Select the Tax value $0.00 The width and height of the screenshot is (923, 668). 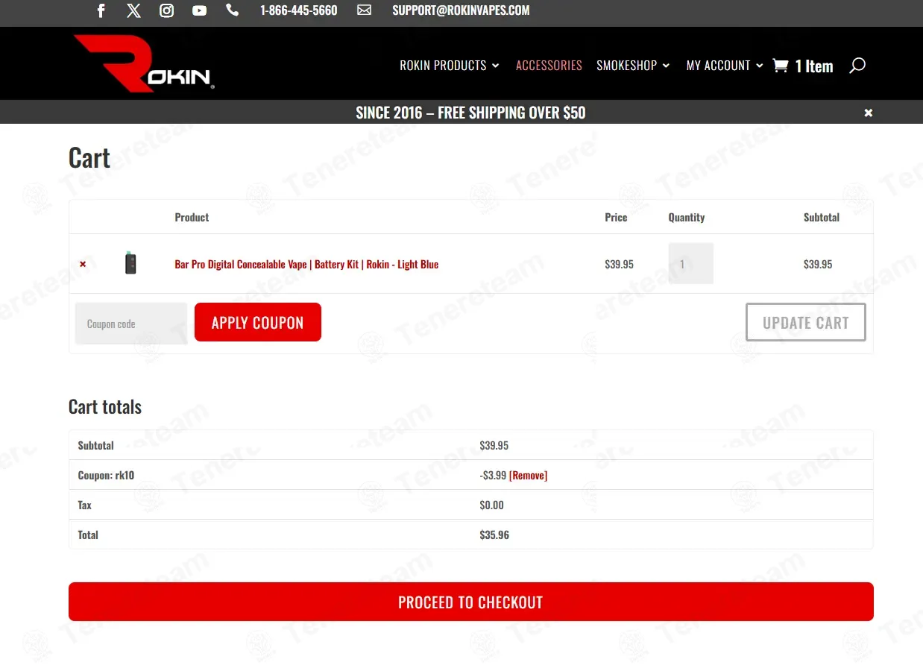coord(491,505)
